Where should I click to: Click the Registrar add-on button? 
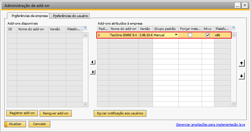22,113
